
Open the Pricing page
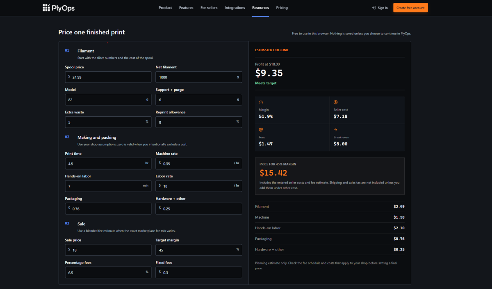(x=282, y=8)
